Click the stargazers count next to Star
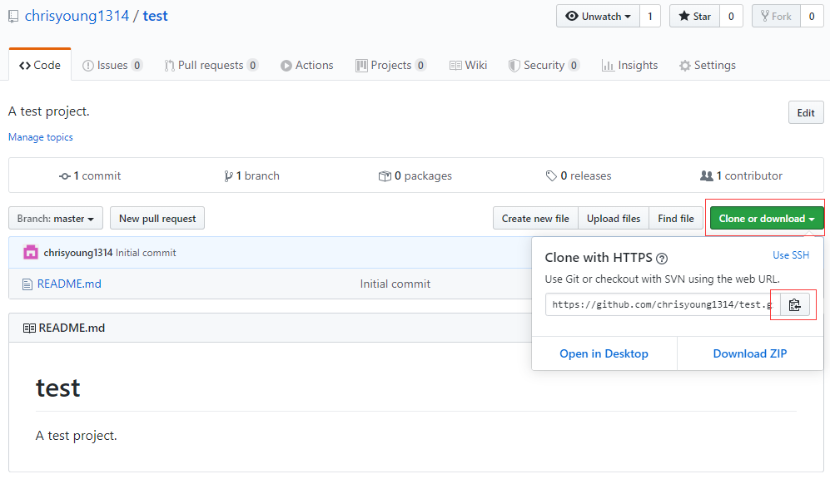This screenshot has width=830, height=479. (731, 17)
